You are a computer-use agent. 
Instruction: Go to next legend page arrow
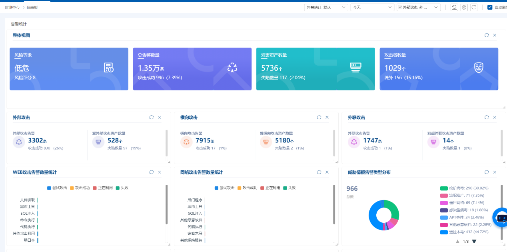click(474, 241)
